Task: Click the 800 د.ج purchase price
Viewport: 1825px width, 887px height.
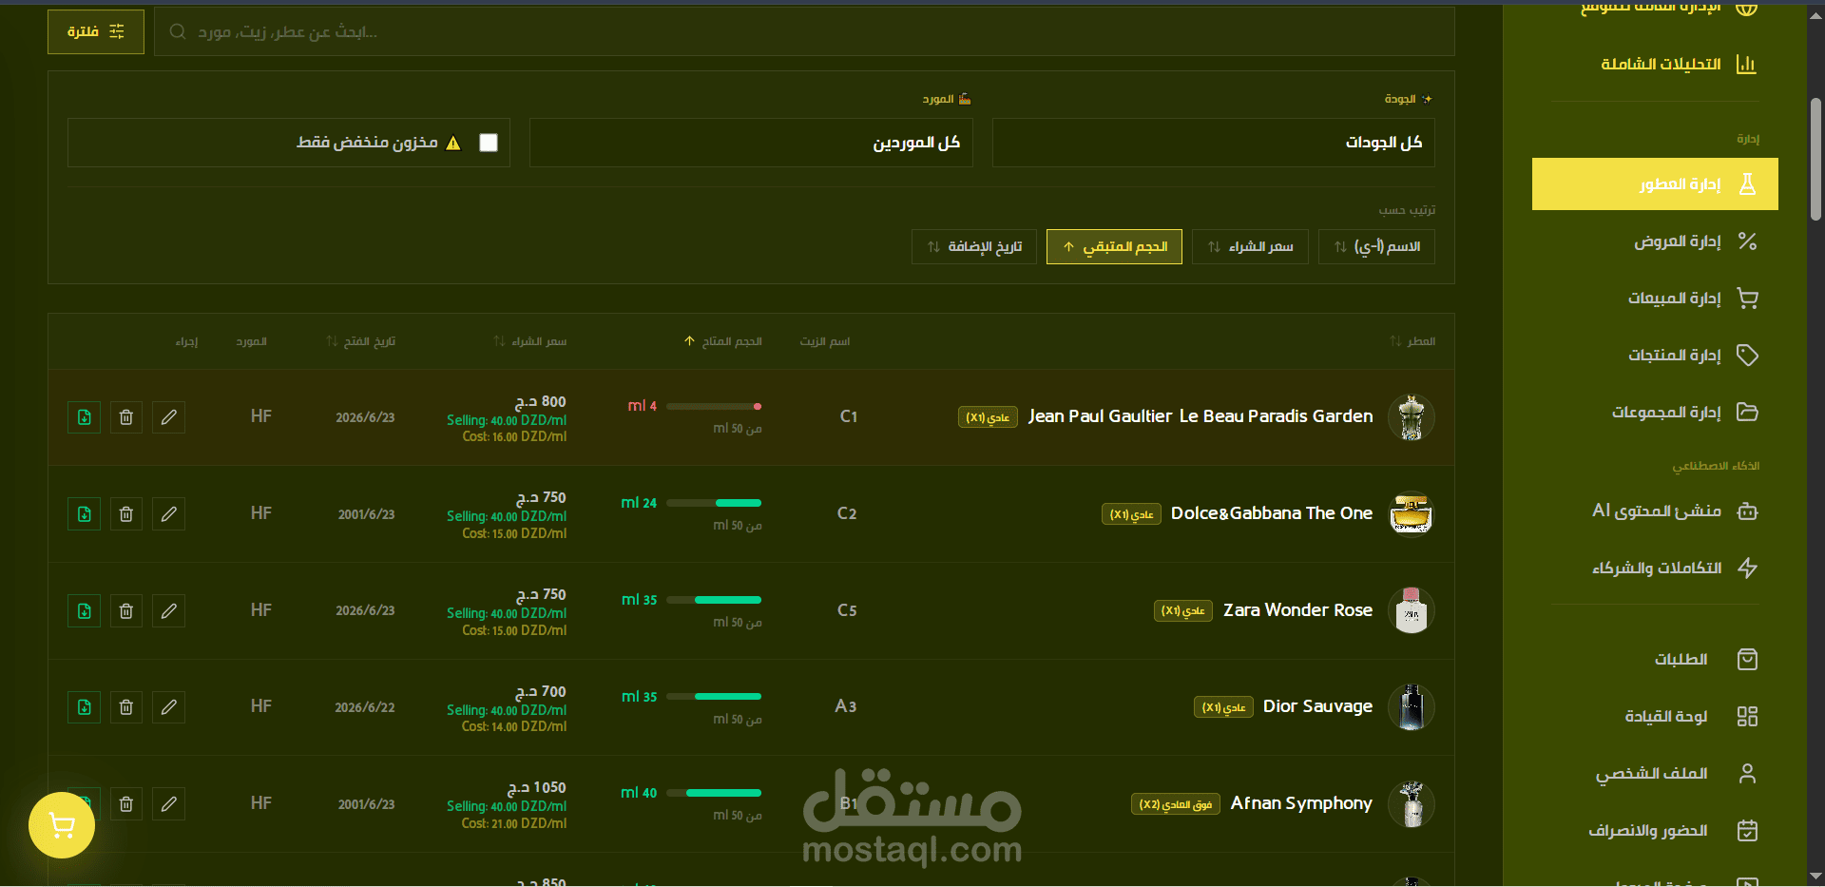Action: (x=540, y=402)
